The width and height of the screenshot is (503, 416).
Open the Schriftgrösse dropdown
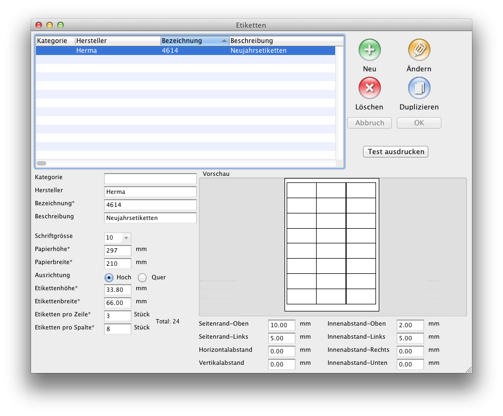click(x=118, y=238)
